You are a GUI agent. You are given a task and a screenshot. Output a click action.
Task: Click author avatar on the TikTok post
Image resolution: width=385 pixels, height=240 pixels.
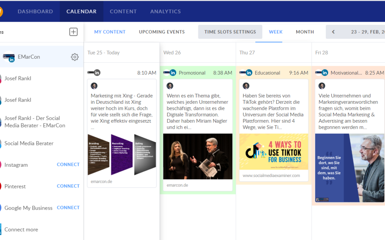pos(246,86)
